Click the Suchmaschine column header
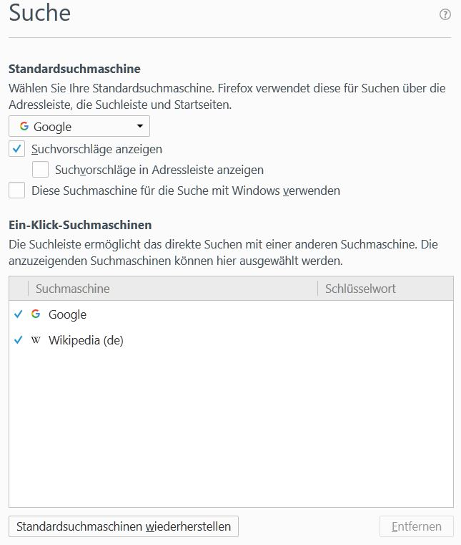 point(172,289)
